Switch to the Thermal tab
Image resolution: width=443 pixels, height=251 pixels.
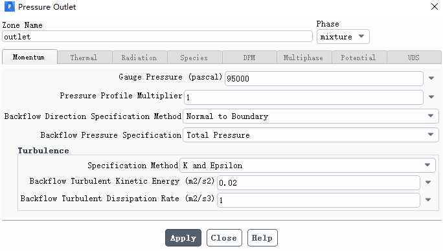84,58
